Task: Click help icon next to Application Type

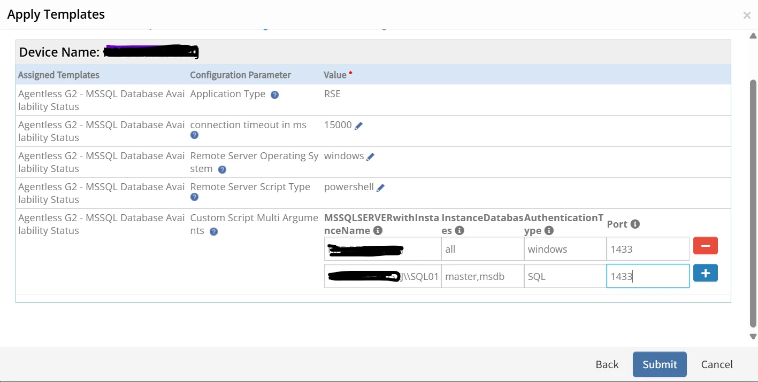Action: [274, 95]
